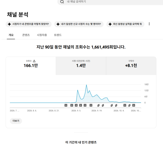Switch to the 콘텐츠 tab

pyautogui.click(x=26, y=35)
